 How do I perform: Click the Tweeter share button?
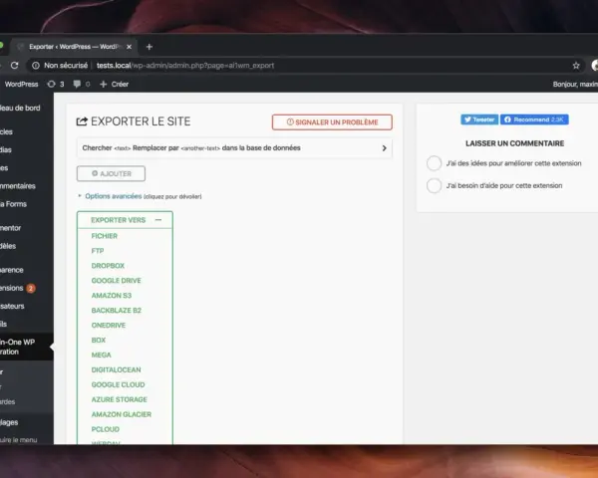click(x=479, y=119)
